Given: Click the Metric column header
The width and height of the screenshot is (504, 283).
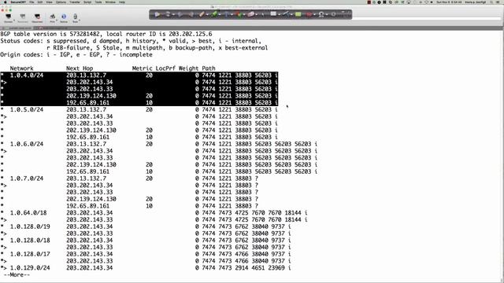Looking at the screenshot, I should pyautogui.click(x=143, y=68).
